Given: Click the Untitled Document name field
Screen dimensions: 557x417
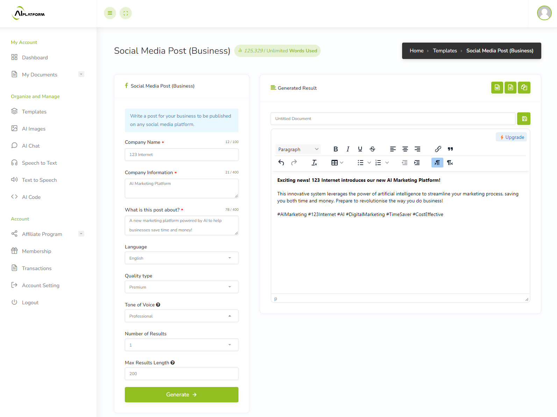Looking at the screenshot, I should [x=393, y=119].
